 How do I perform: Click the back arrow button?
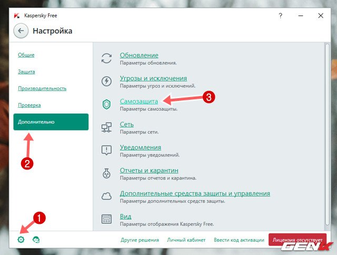click(x=21, y=31)
